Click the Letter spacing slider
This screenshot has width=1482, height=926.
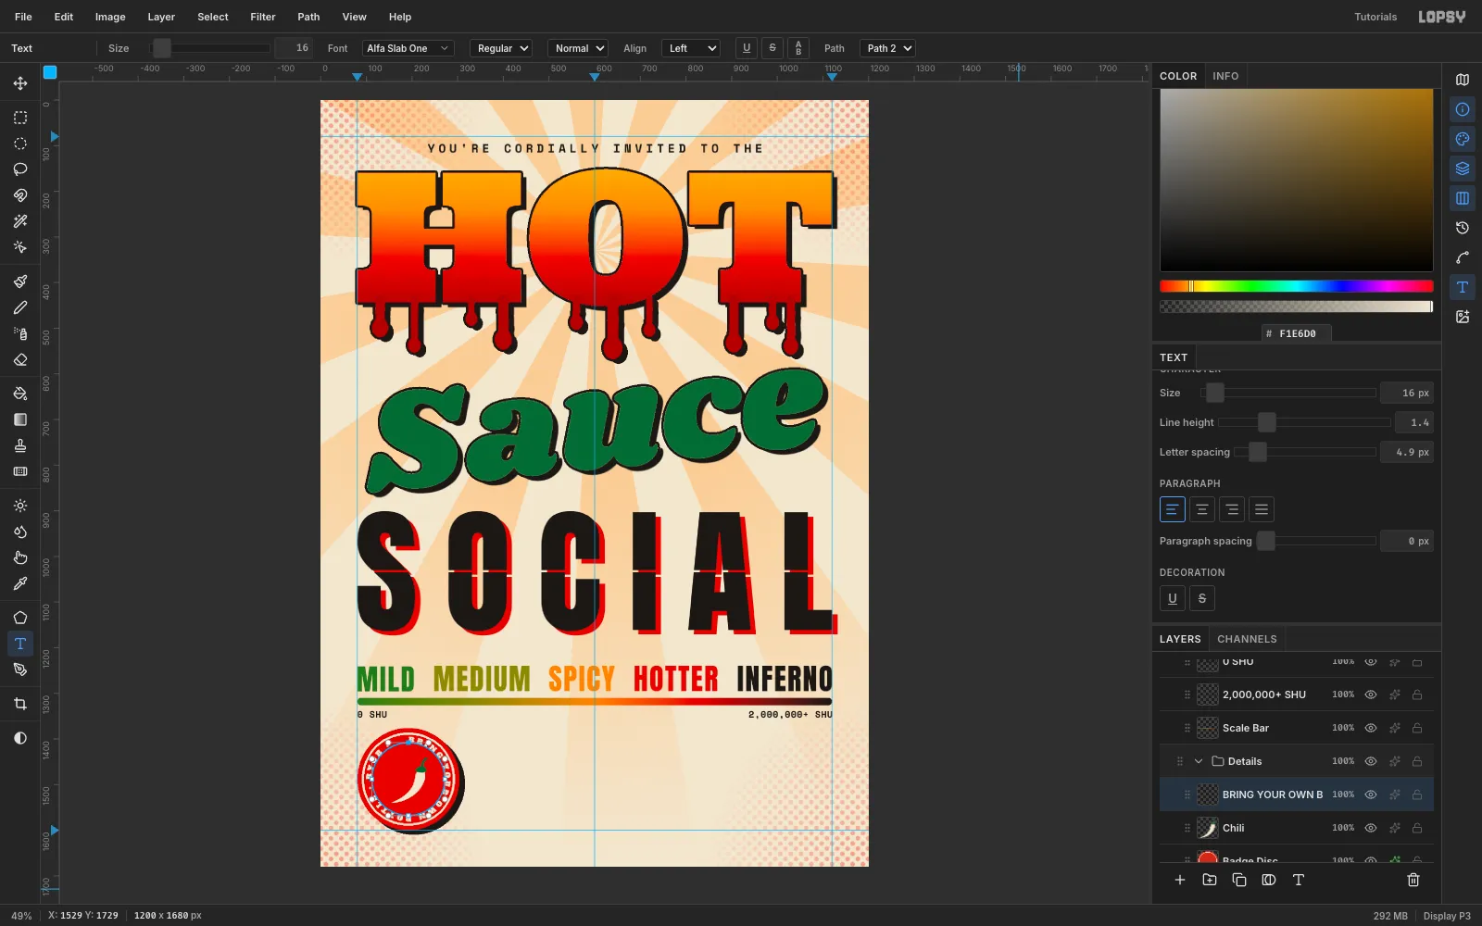[1305, 452]
